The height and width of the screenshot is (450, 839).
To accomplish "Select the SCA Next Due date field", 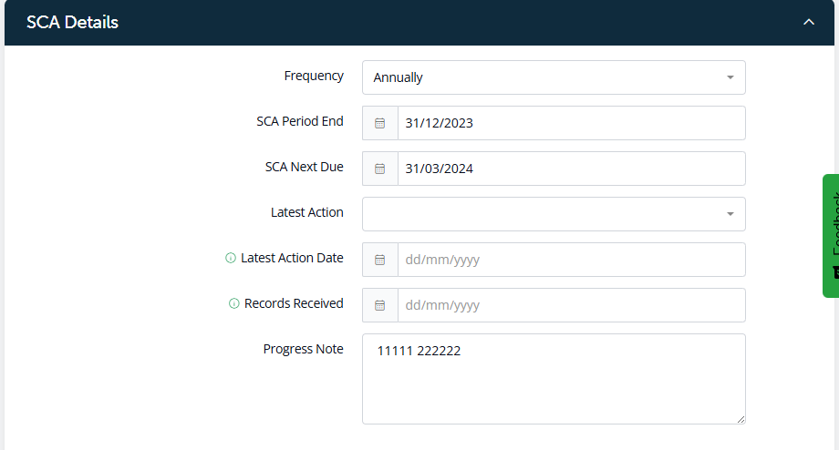I will tap(571, 169).
